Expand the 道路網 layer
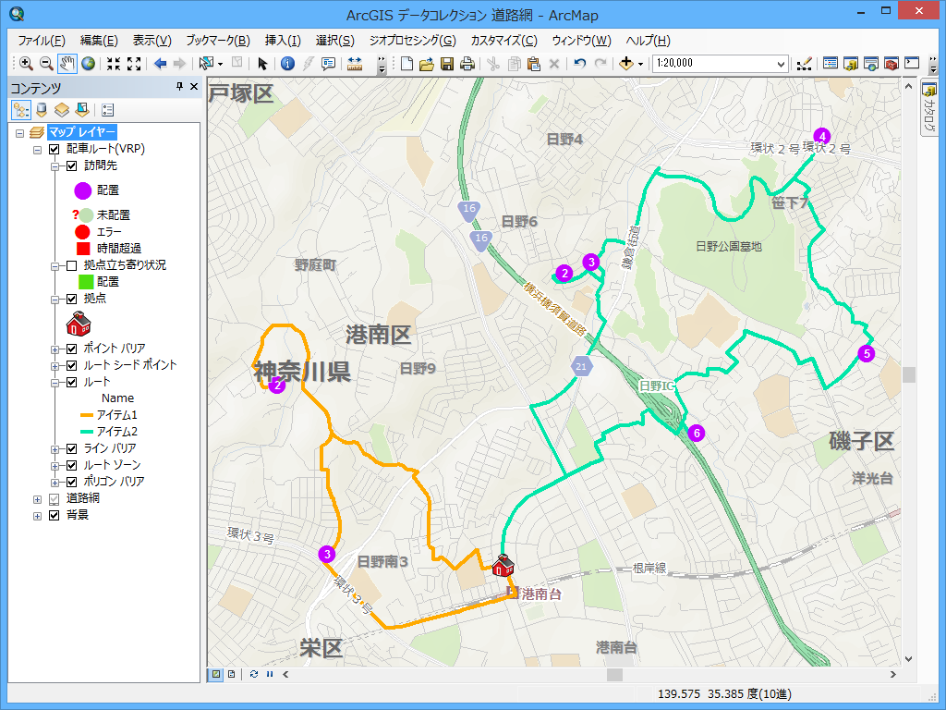946x710 pixels. point(37,499)
